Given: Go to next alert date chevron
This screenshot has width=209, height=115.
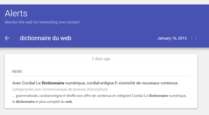Looking at the screenshot, I should pos(196,38).
